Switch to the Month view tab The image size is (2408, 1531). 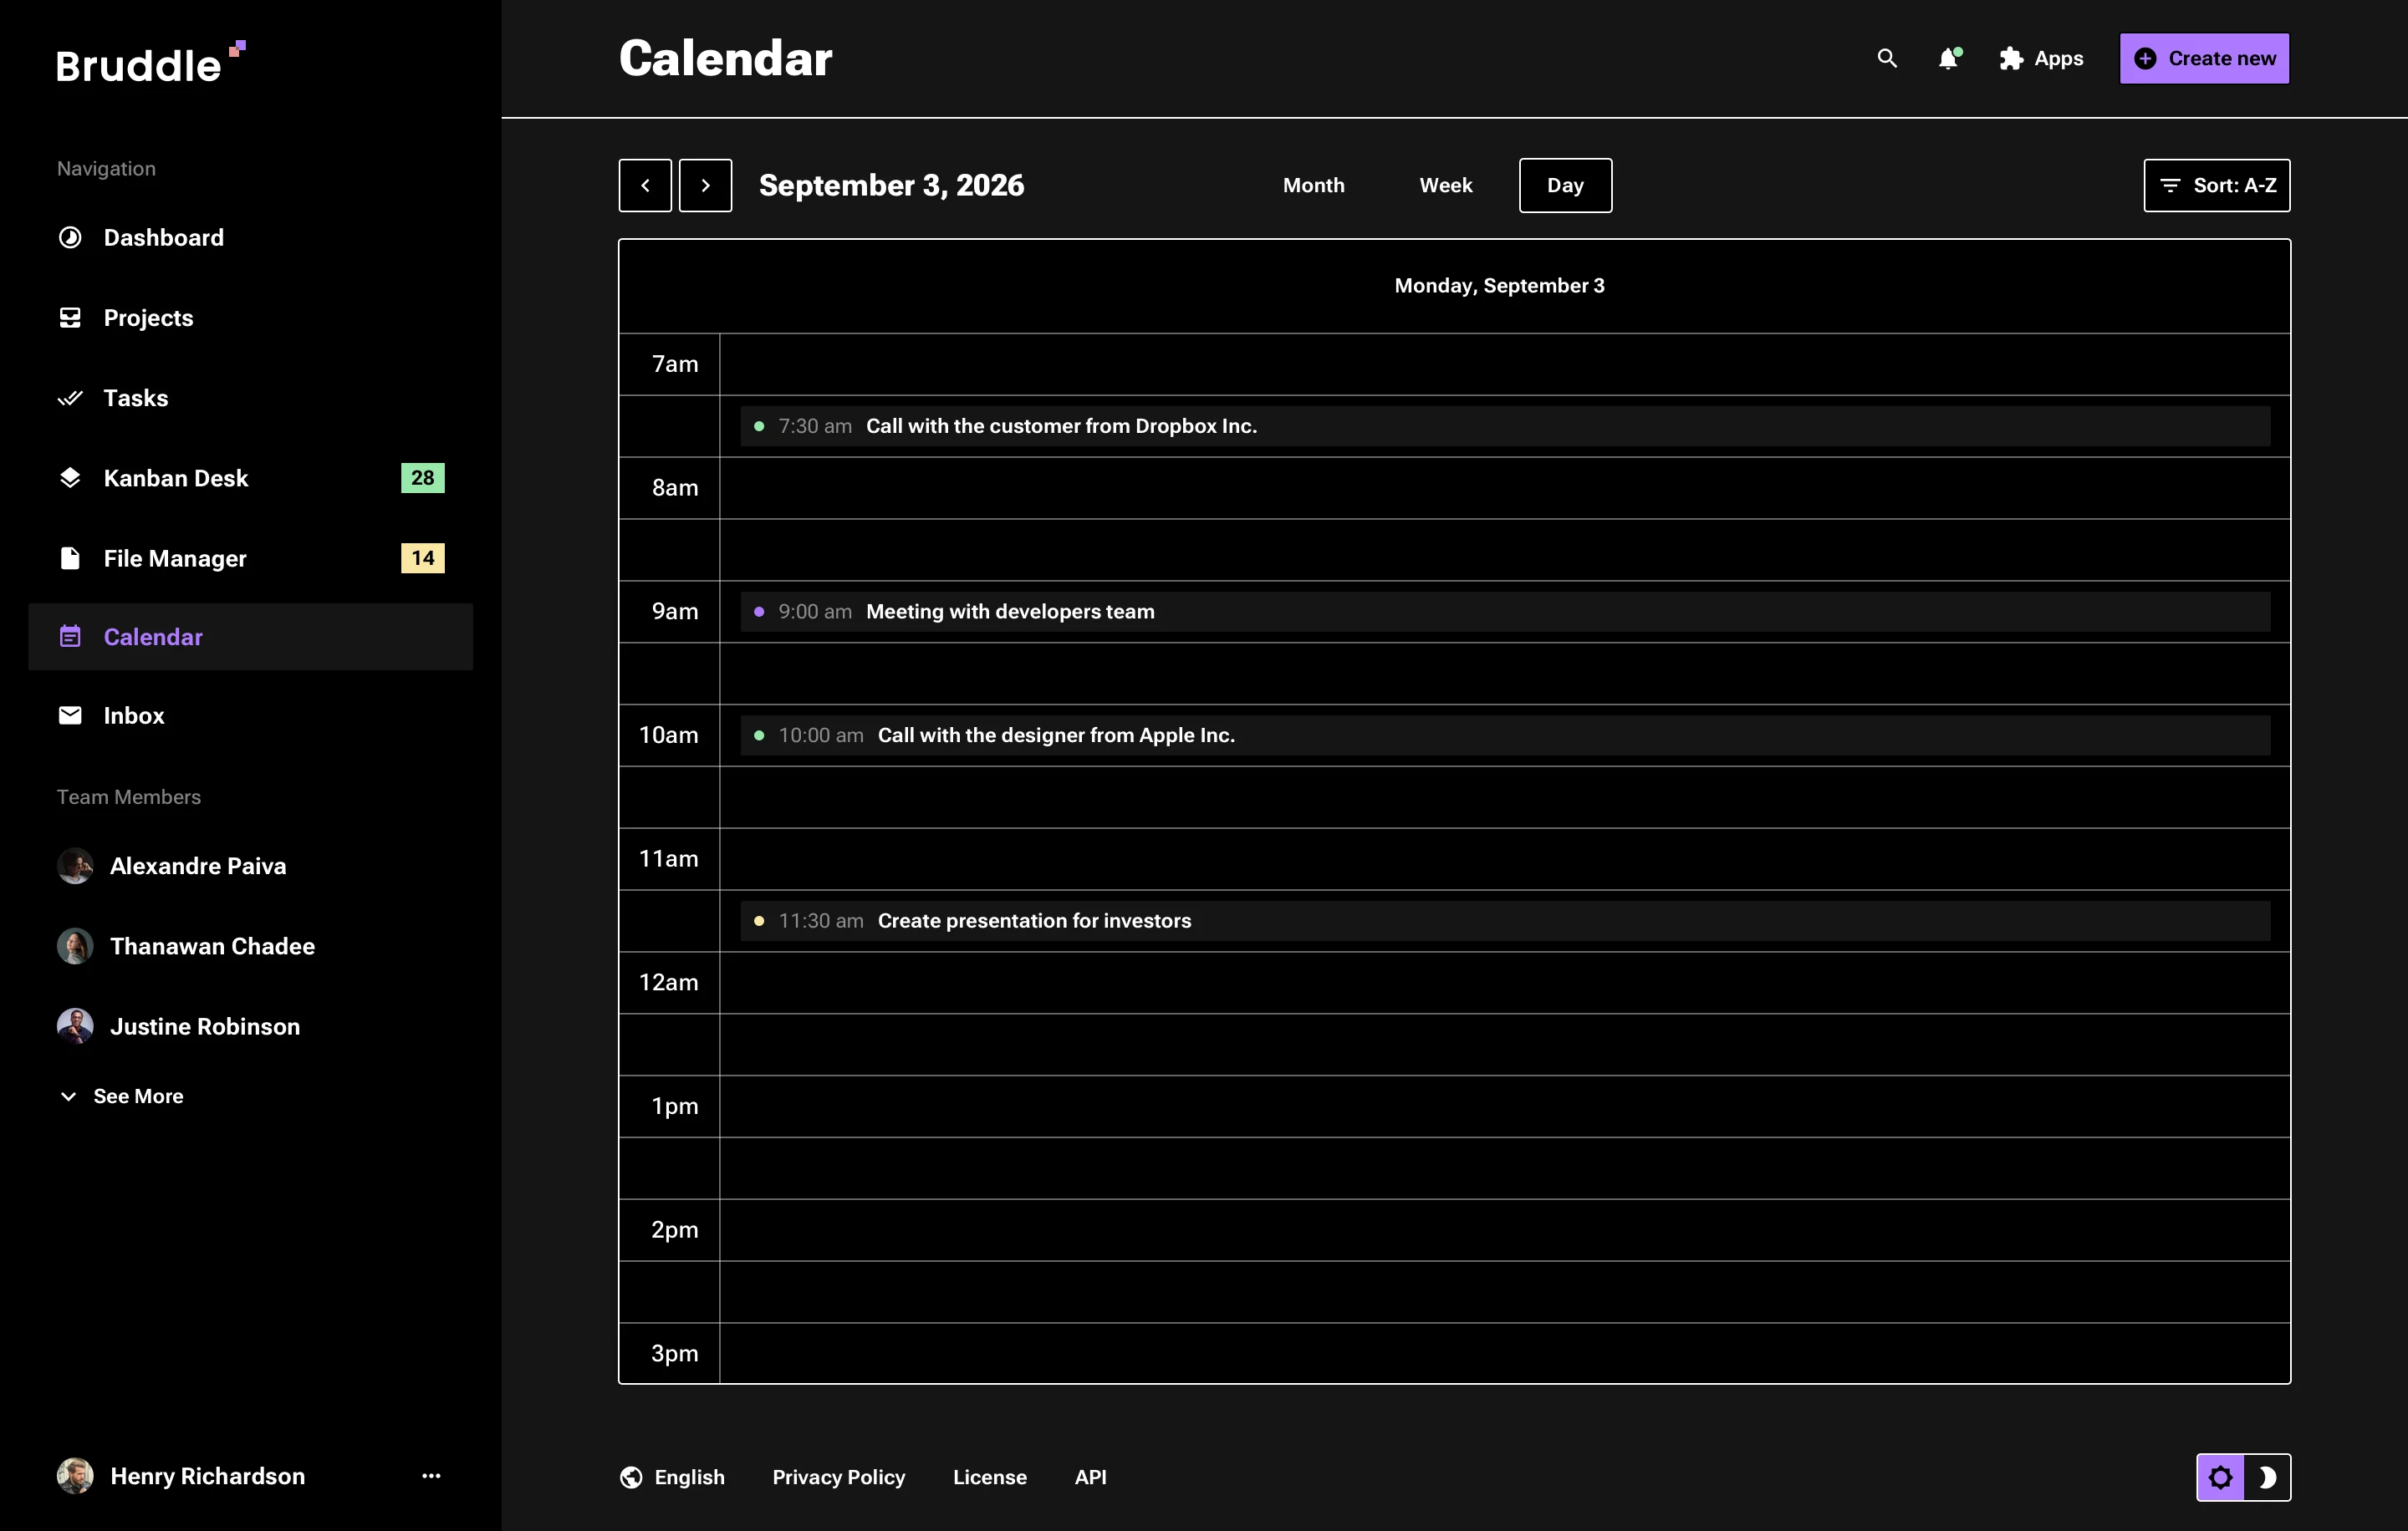coord(1313,185)
